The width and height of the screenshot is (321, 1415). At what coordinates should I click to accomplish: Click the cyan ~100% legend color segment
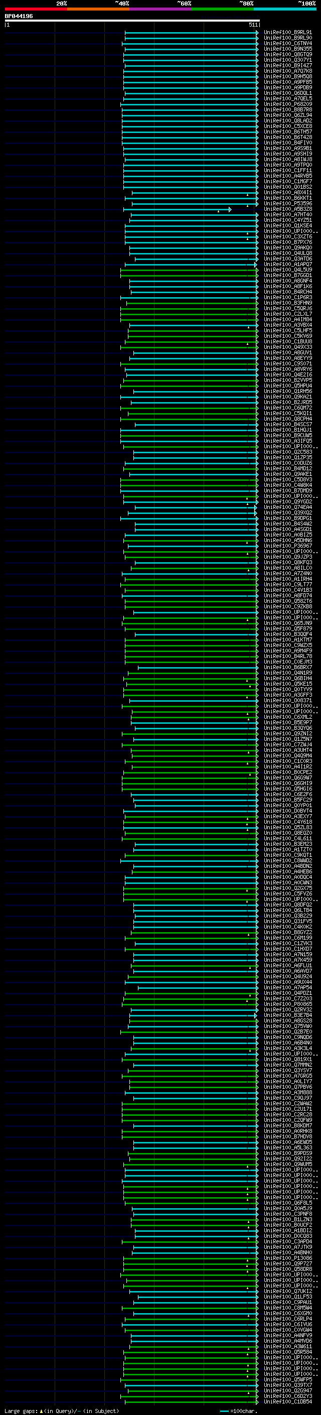click(x=285, y=9)
